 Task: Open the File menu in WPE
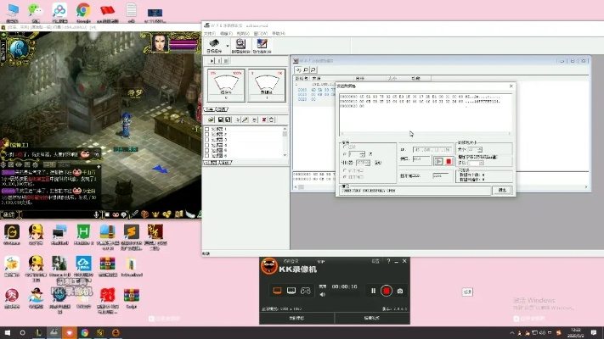click(x=209, y=33)
